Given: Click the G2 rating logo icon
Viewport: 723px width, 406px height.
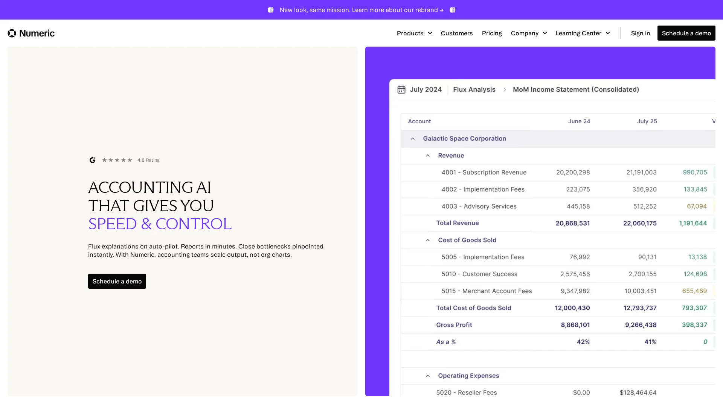Looking at the screenshot, I should click(92, 160).
